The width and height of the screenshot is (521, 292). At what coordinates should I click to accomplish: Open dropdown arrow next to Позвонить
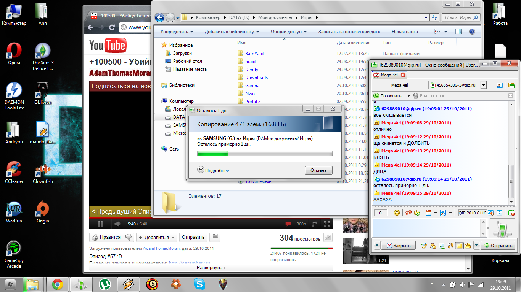click(408, 96)
